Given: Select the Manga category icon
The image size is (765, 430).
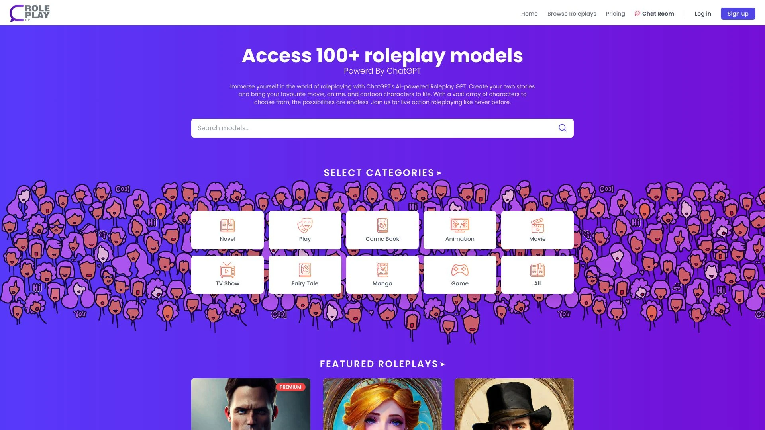Looking at the screenshot, I should pos(382,270).
